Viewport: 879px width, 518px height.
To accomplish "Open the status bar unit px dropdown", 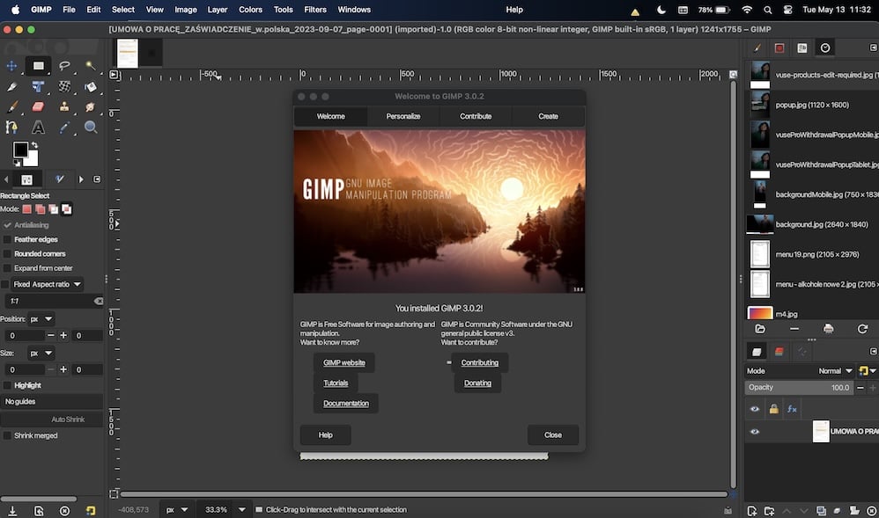I will (x=176, y=510).
